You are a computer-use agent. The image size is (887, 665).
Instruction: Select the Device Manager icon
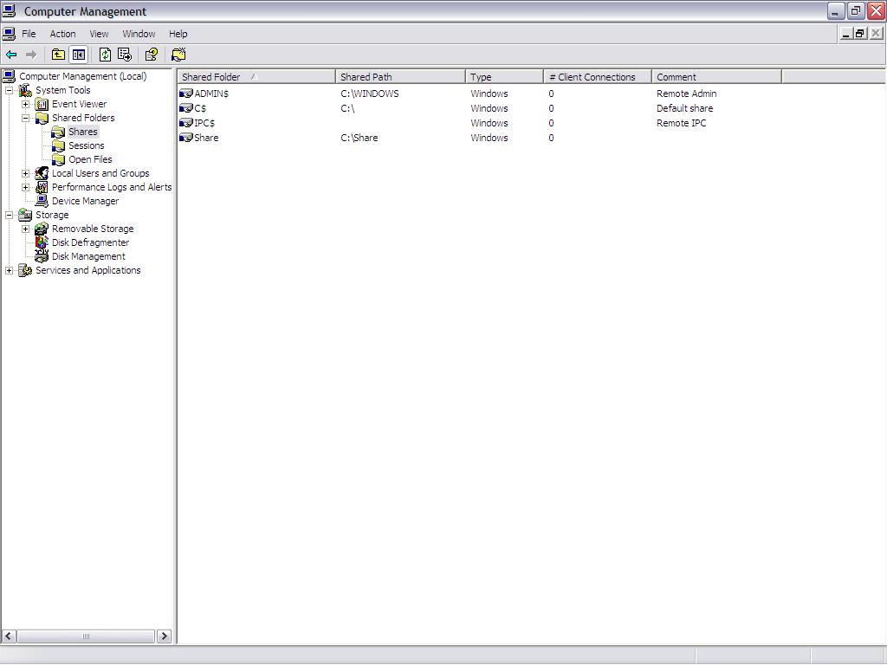[42, 201]
